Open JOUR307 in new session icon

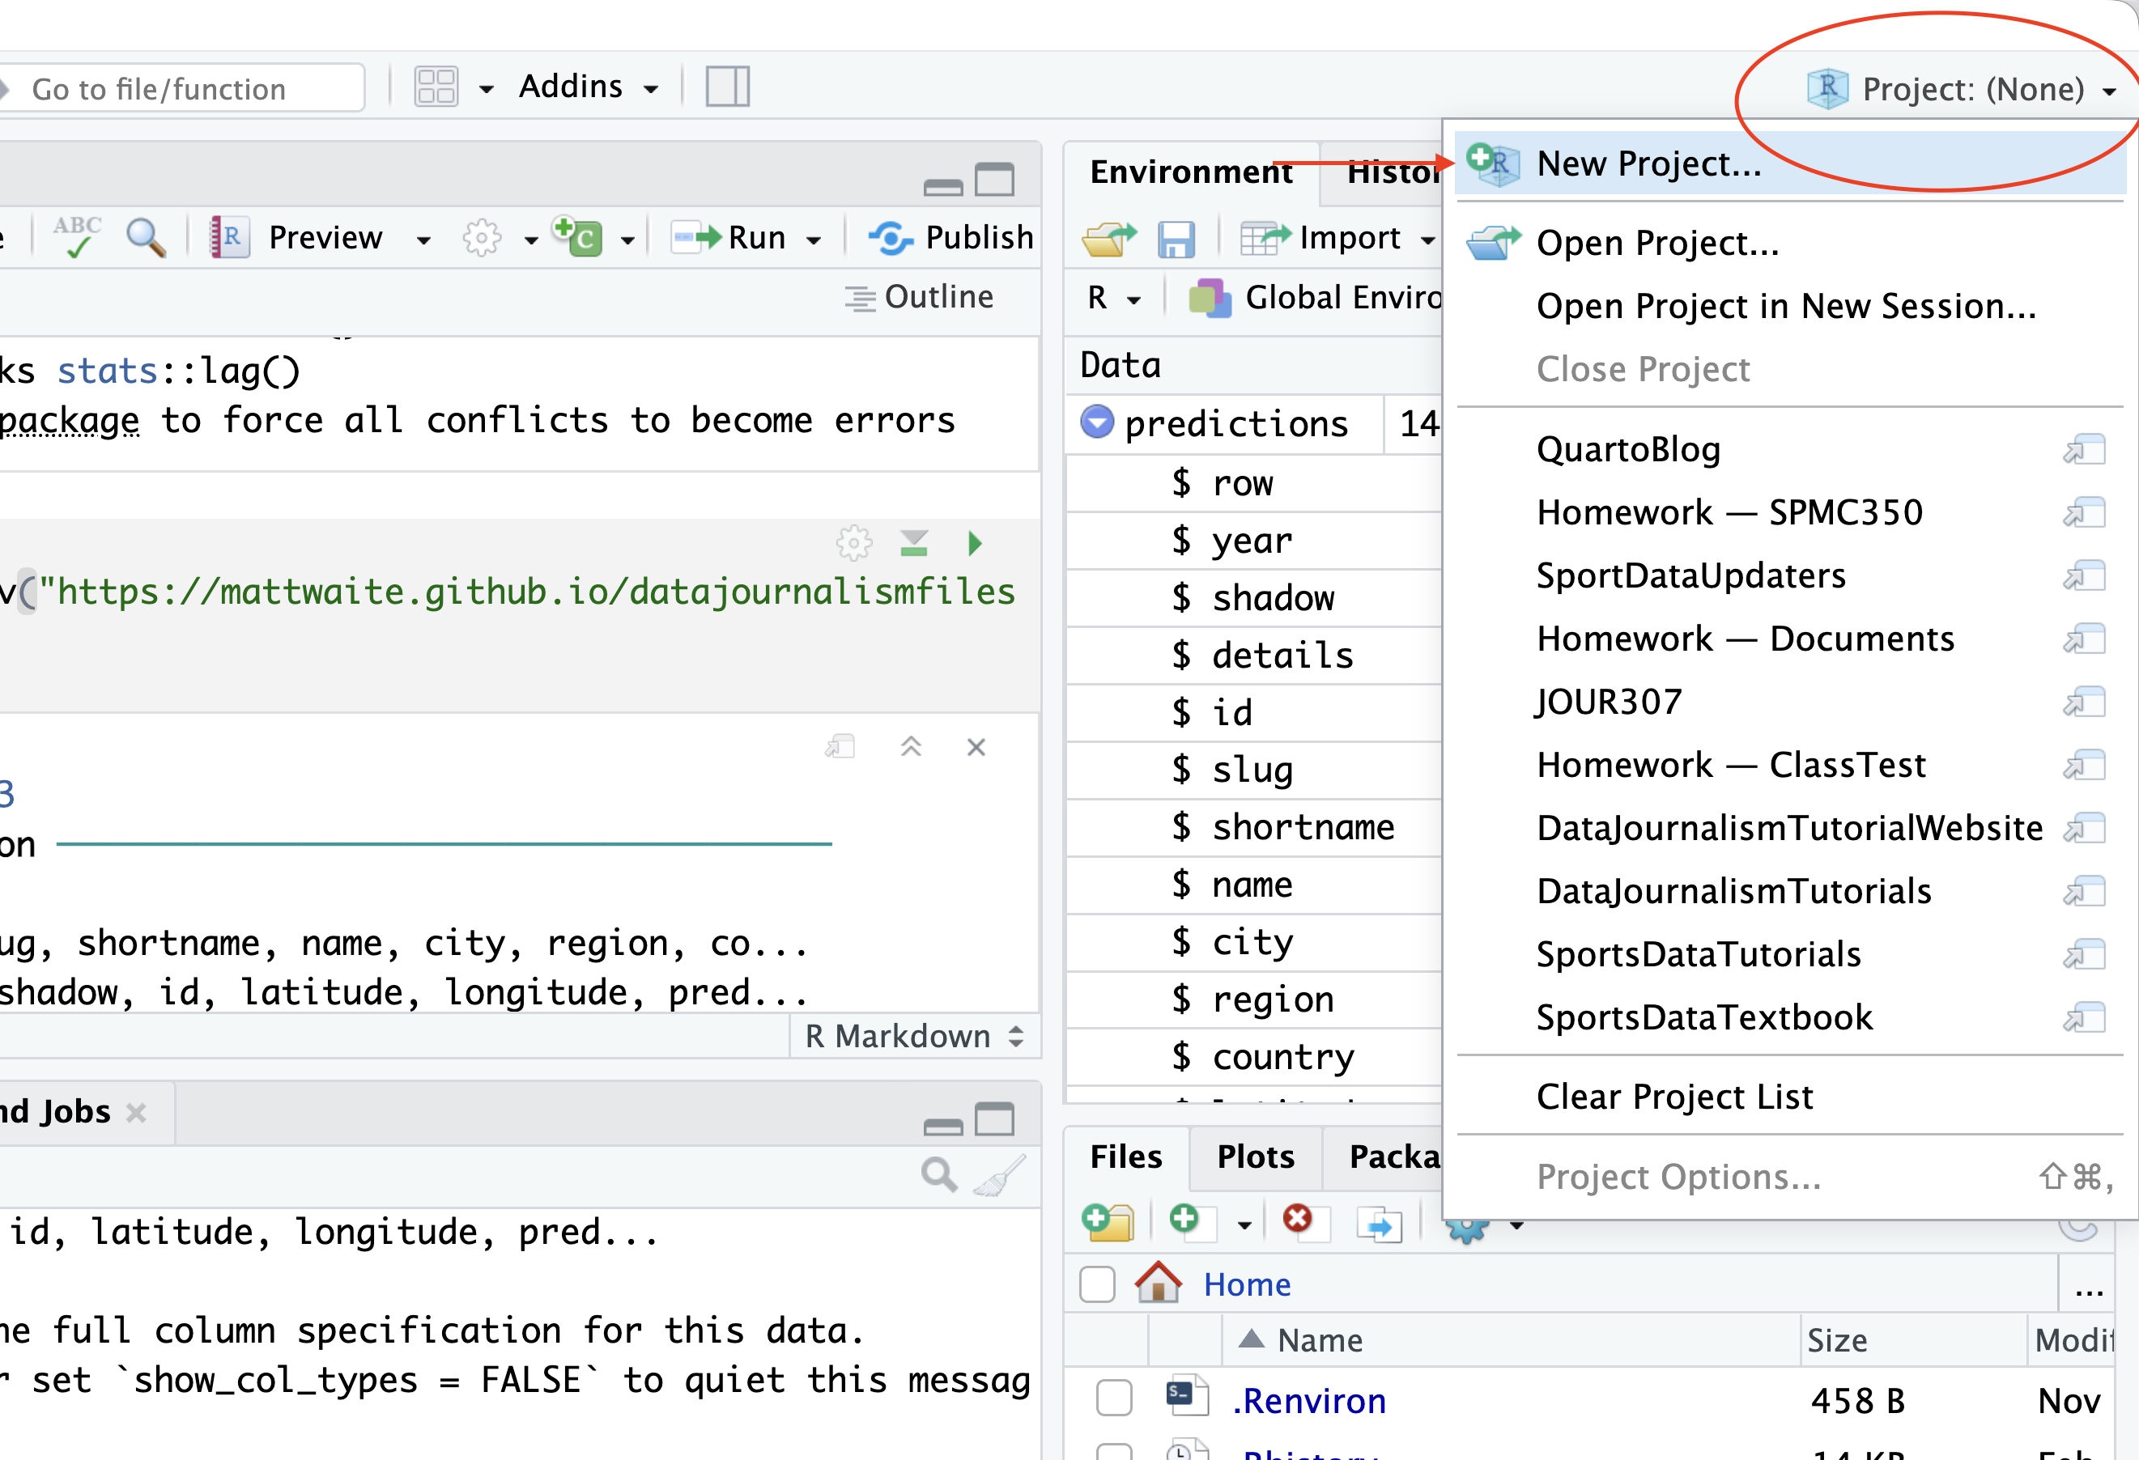(2084, 702)
